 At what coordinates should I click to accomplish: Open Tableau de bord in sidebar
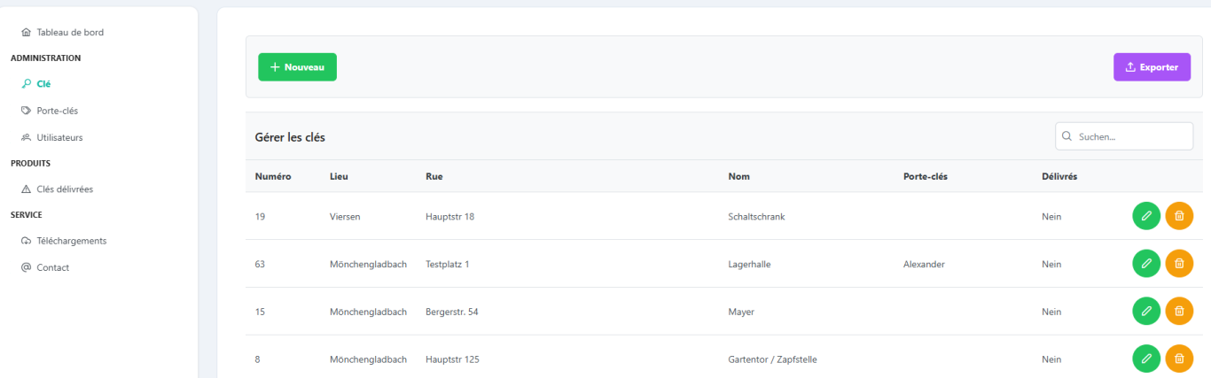tap(69, 33)
